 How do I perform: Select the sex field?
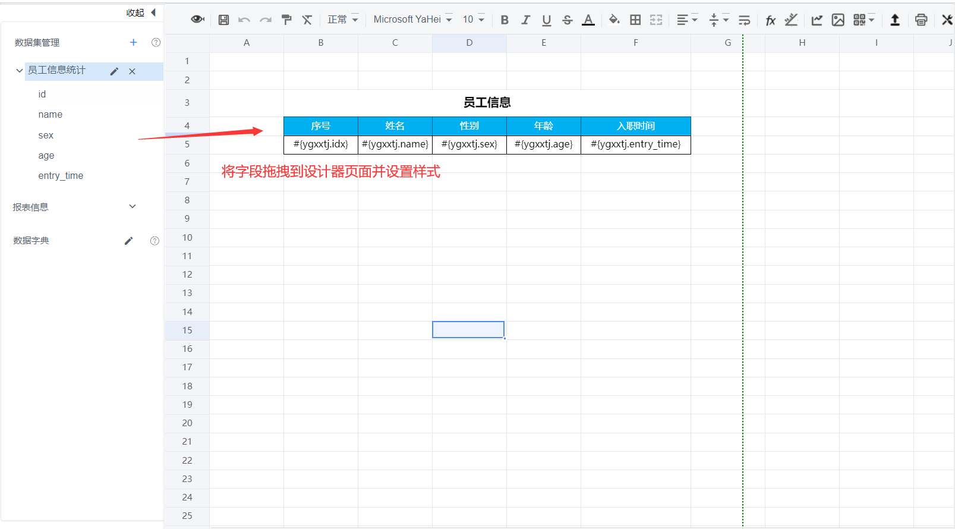coord(46,135)
